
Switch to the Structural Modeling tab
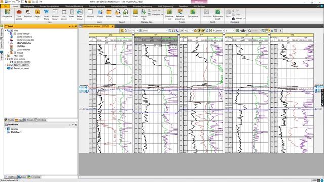point(74,6)
